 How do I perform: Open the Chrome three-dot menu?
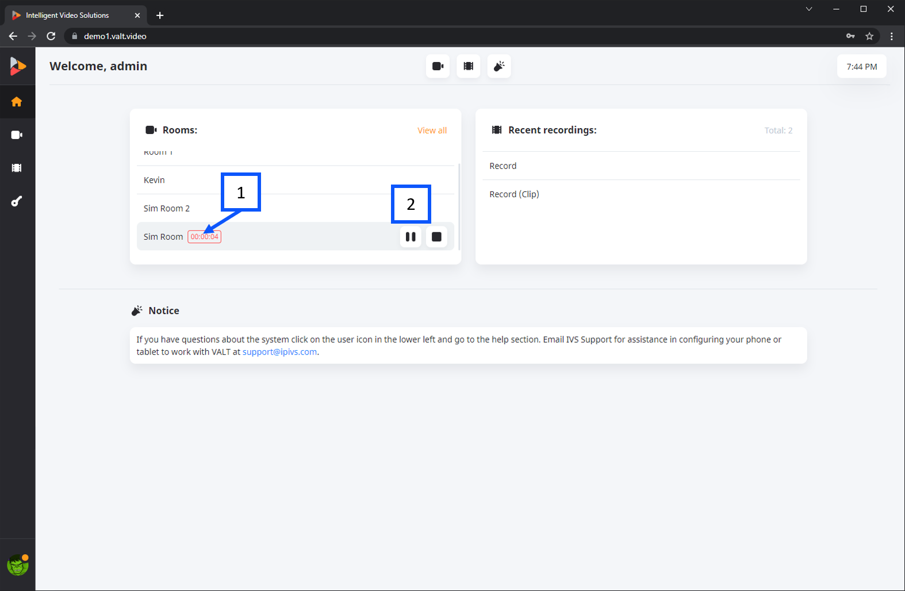(x=892, y=36)
